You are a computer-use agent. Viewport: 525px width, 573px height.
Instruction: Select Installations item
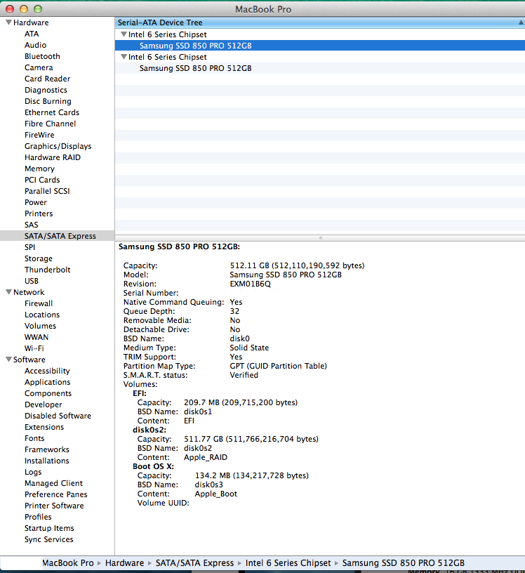coord(46,461)
